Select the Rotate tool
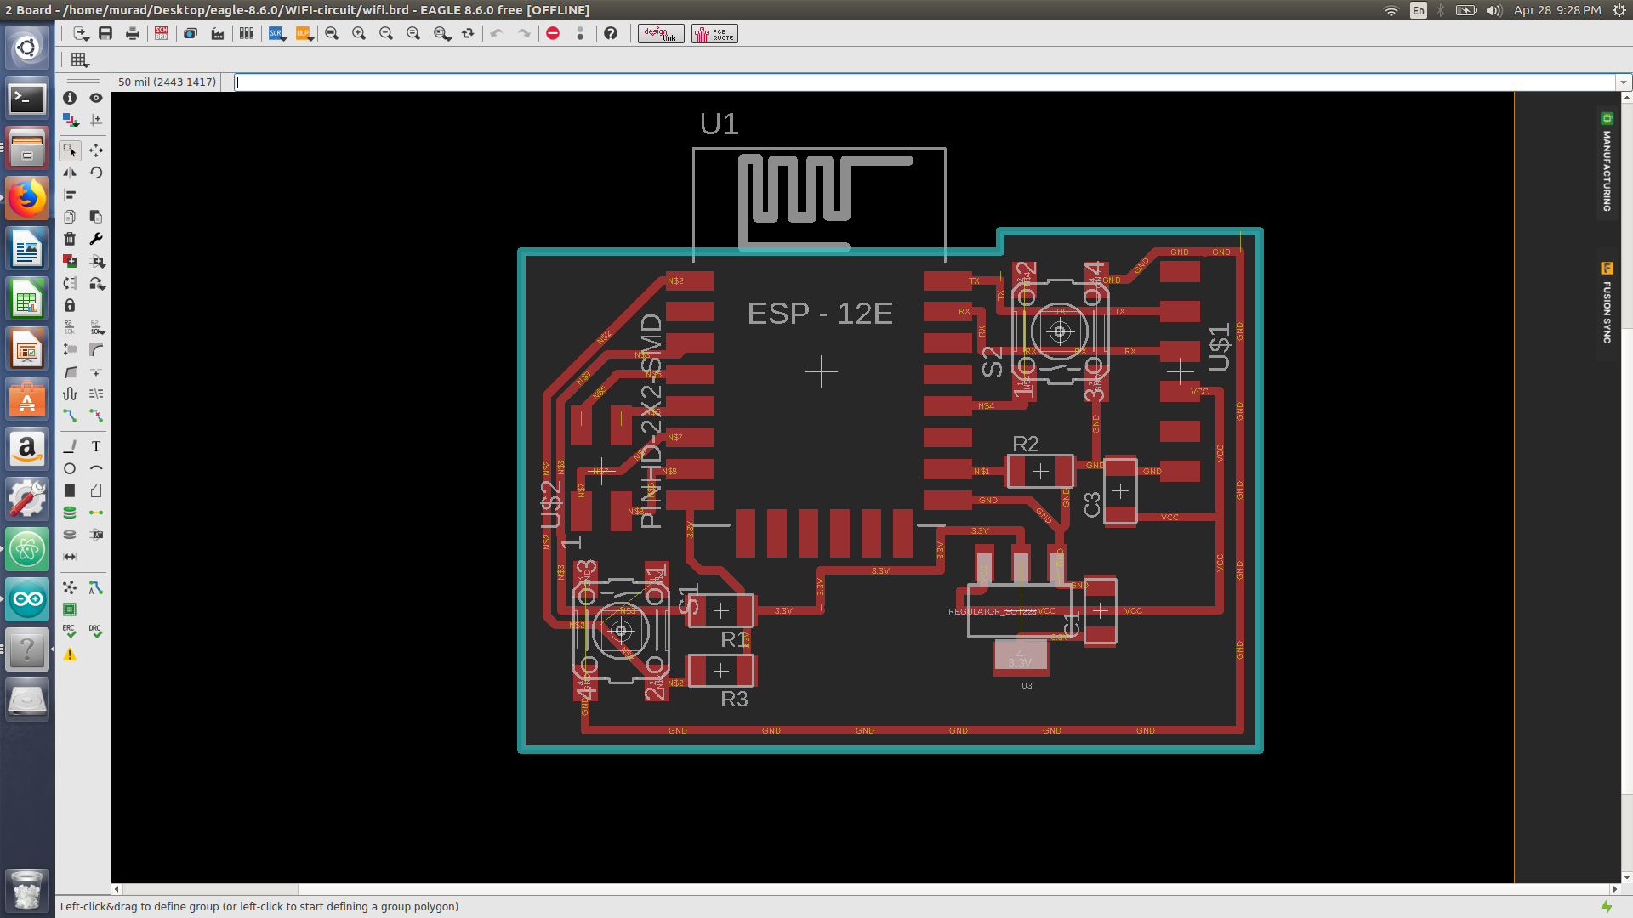Image resolution: width=1633 pixels, height=918 pixels. coord(96,173)
